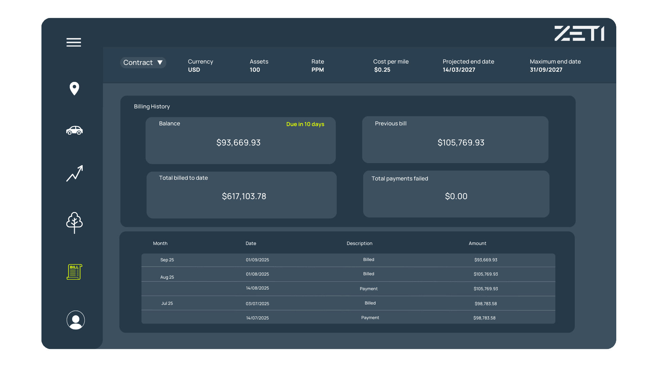Select the yellow bill icon
This screenshot has width=653, height=367.
pyautogui.click(x=74, y=272)
